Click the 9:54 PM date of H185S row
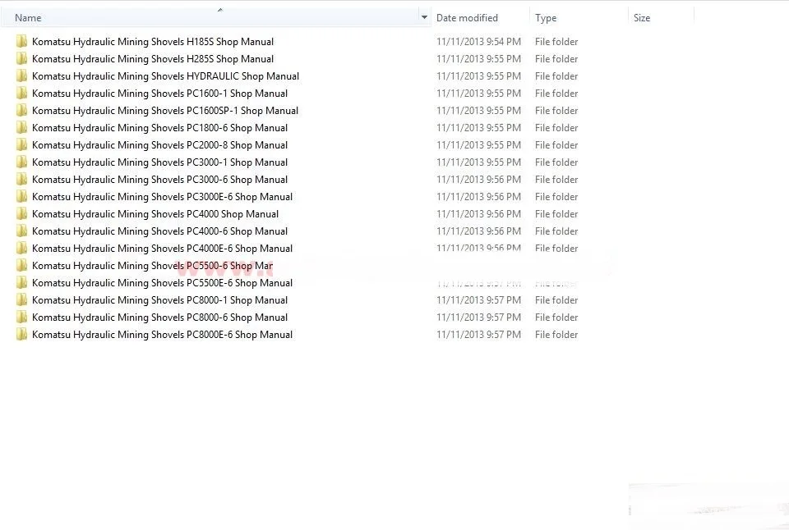The width and height of the screenshot is (789, 530). coord(478,42)
